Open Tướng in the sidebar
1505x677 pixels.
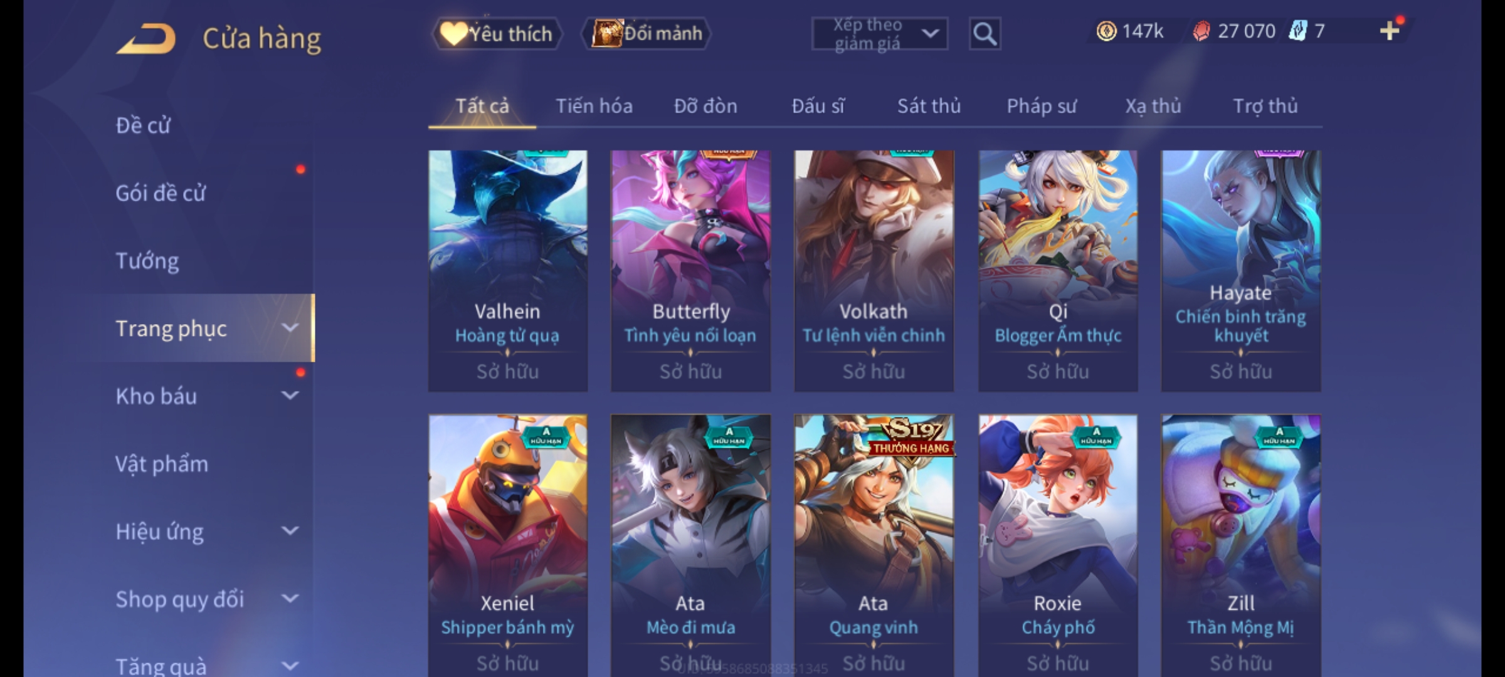click(147, 260)
